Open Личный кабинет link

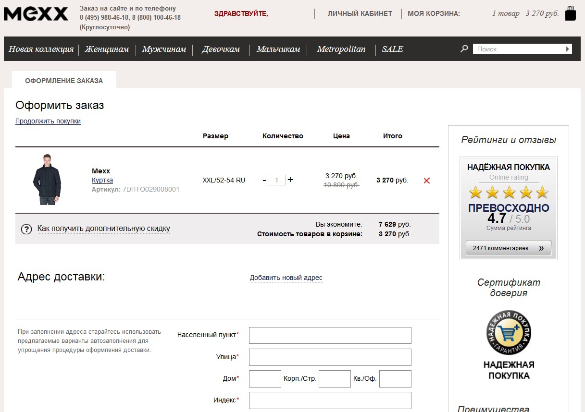click(360, 13)
